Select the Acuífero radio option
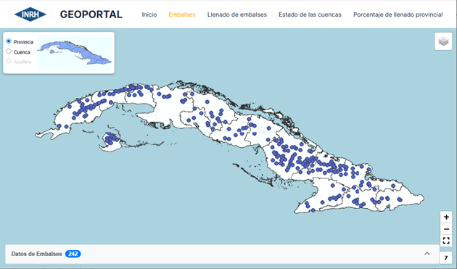 [9, 61]
